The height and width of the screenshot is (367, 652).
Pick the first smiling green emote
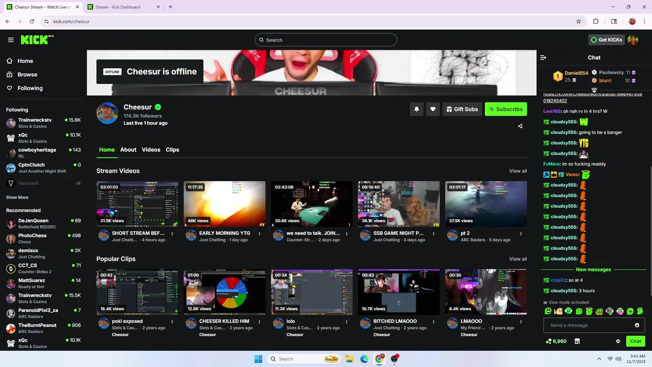click(548, 311)
